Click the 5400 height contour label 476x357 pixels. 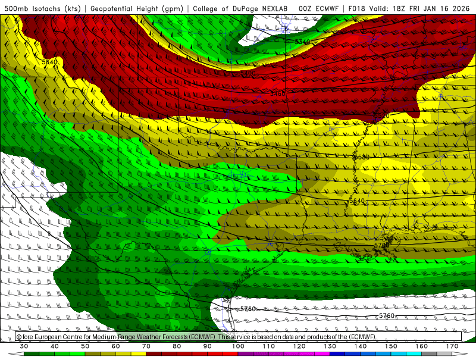(x=248, y=73)
